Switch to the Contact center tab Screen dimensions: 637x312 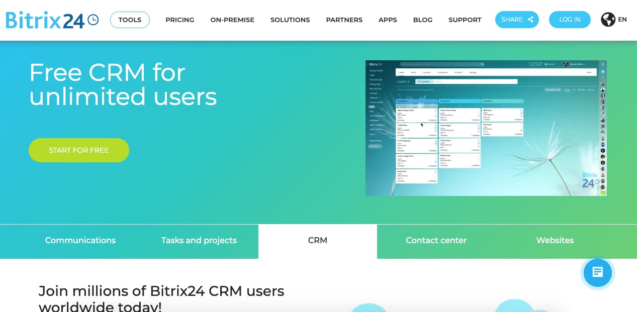(436, 241)
